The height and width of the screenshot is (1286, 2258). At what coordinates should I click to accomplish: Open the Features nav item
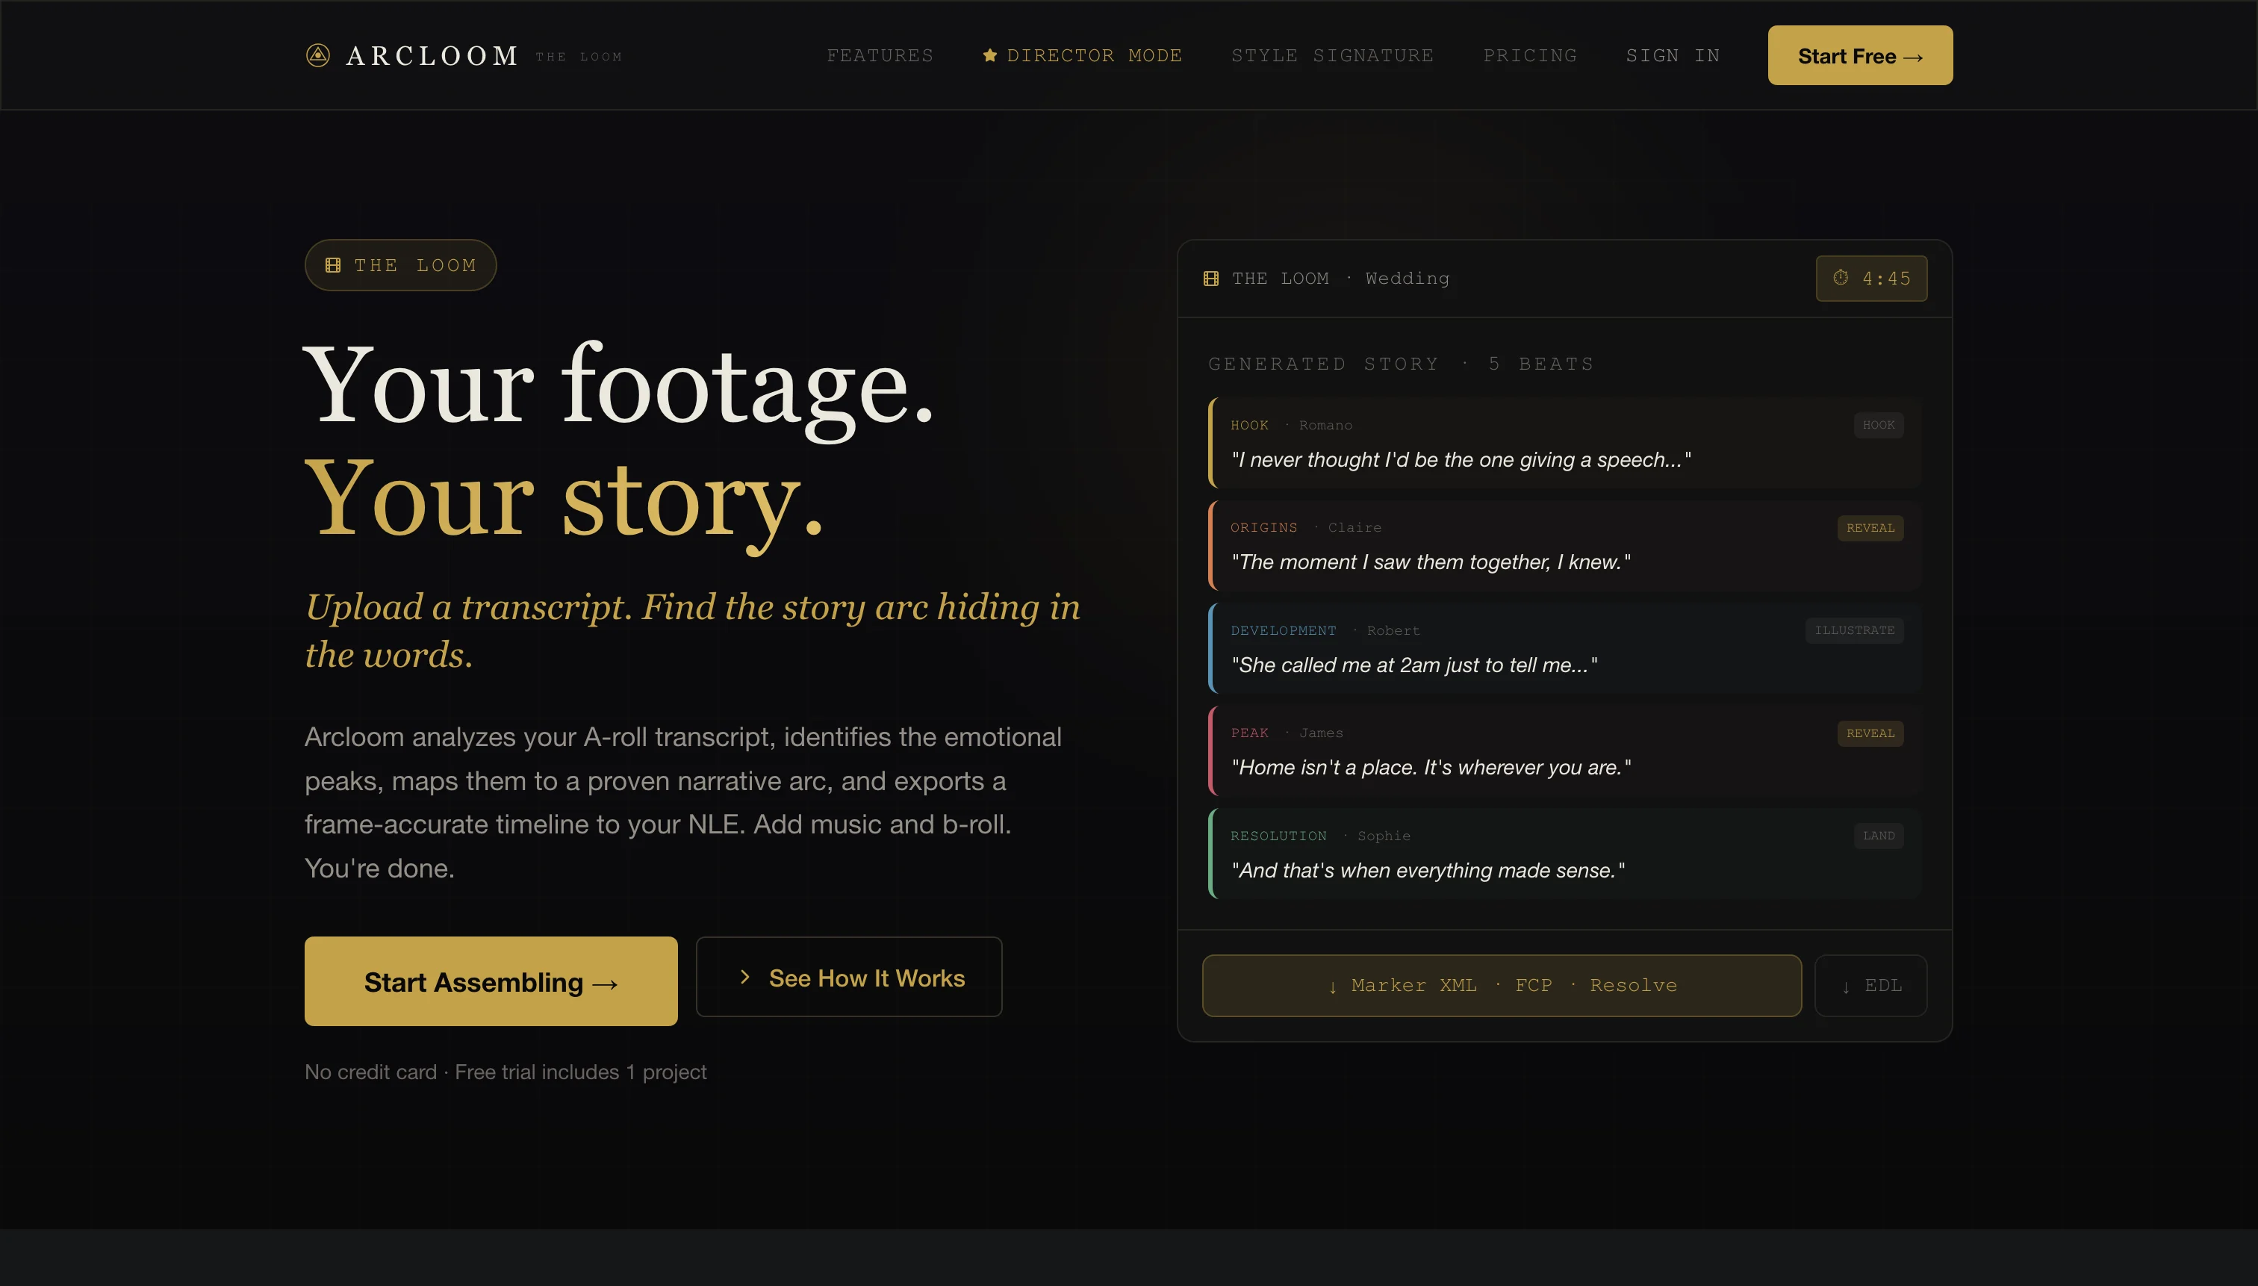point(880,56)
